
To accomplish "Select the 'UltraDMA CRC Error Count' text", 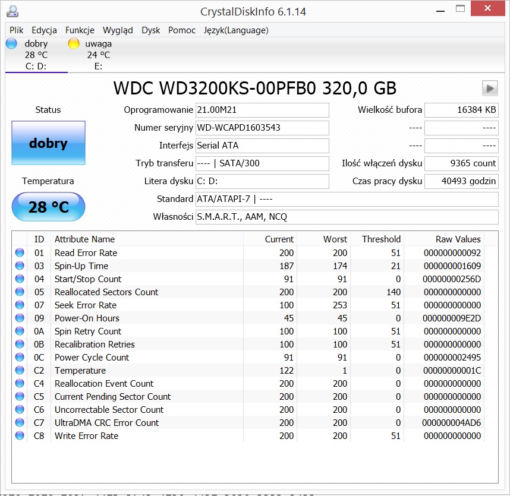I will pos(106,422).
